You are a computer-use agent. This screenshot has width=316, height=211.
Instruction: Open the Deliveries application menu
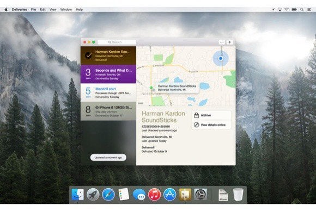[x=20, y=9]
